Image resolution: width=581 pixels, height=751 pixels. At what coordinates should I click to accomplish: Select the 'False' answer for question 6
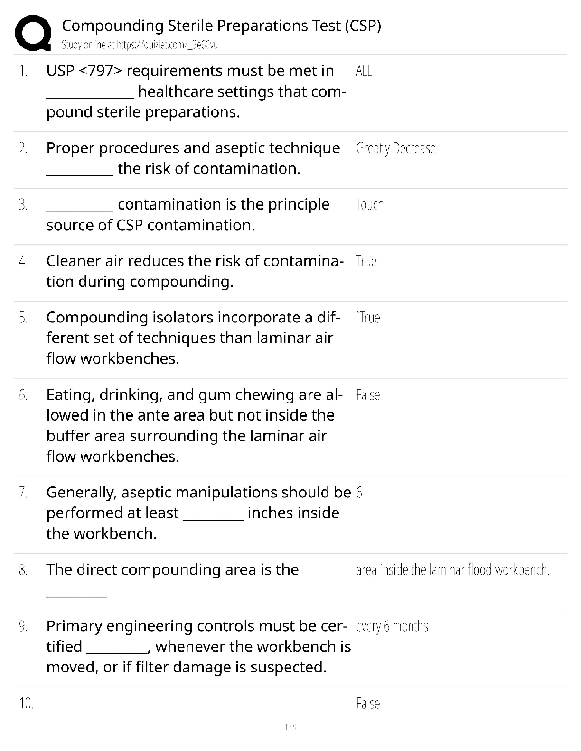tap(368, 395)
